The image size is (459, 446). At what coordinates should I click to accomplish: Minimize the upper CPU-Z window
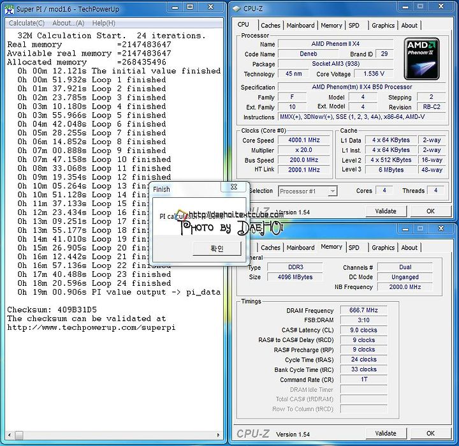click(405, 7)
